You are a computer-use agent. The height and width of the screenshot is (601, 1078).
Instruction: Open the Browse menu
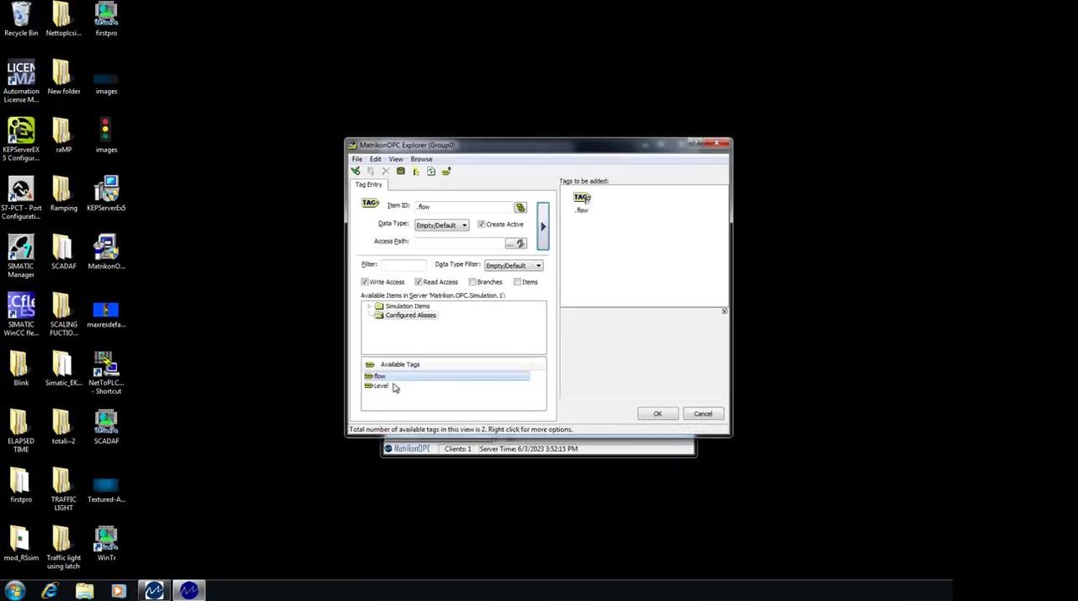(421, 159)
